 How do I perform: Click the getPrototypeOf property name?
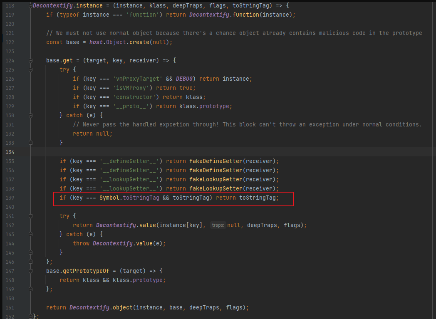[86, 271]
